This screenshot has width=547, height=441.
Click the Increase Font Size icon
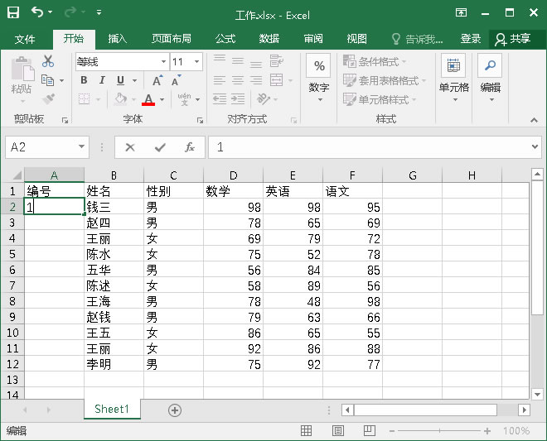157,80
